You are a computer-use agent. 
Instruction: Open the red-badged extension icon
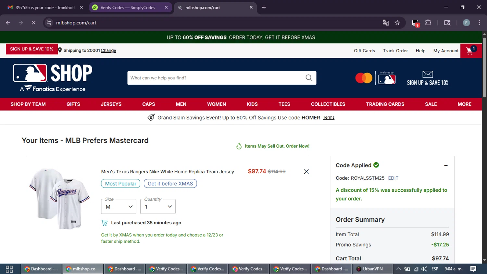(415, 23)
